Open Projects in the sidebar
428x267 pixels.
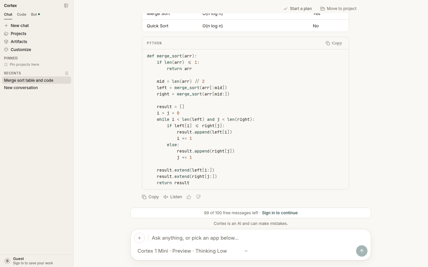tap(36, 33)
